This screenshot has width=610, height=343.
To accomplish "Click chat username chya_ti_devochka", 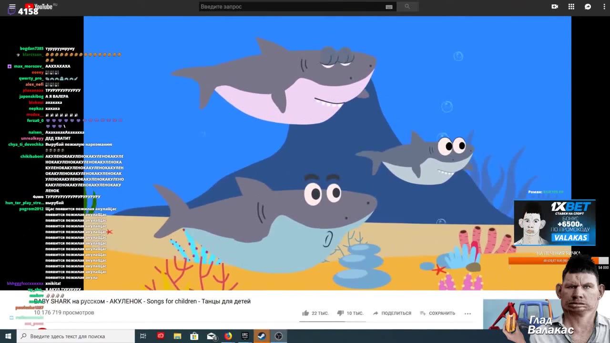I will point(26,144).
